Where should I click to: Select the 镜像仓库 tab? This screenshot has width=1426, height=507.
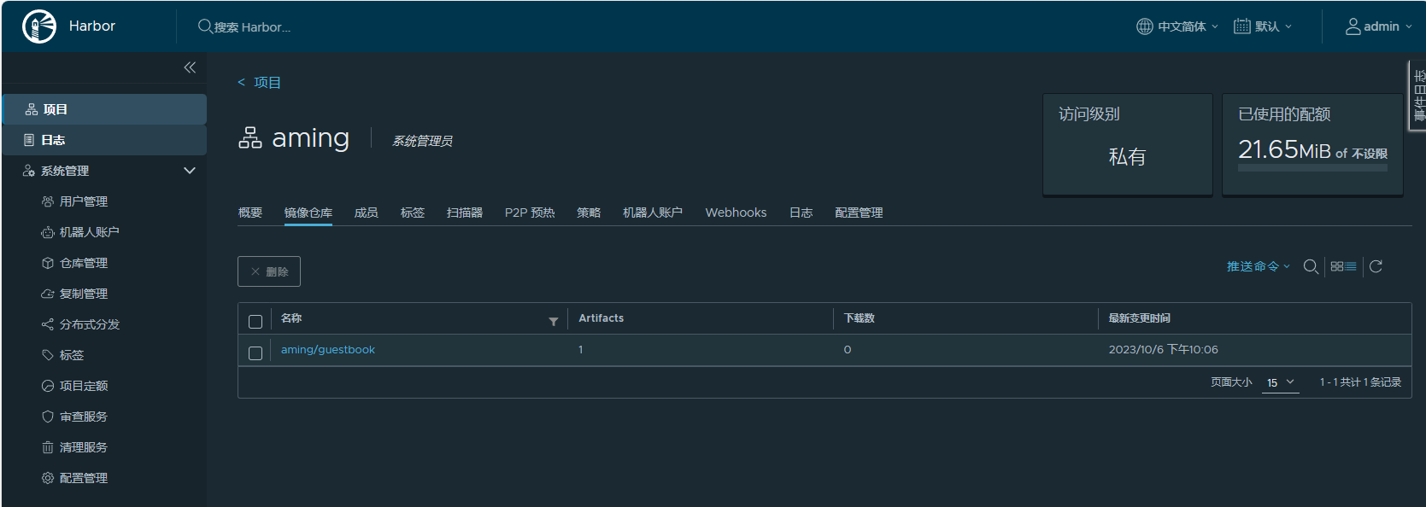[308, 213]
